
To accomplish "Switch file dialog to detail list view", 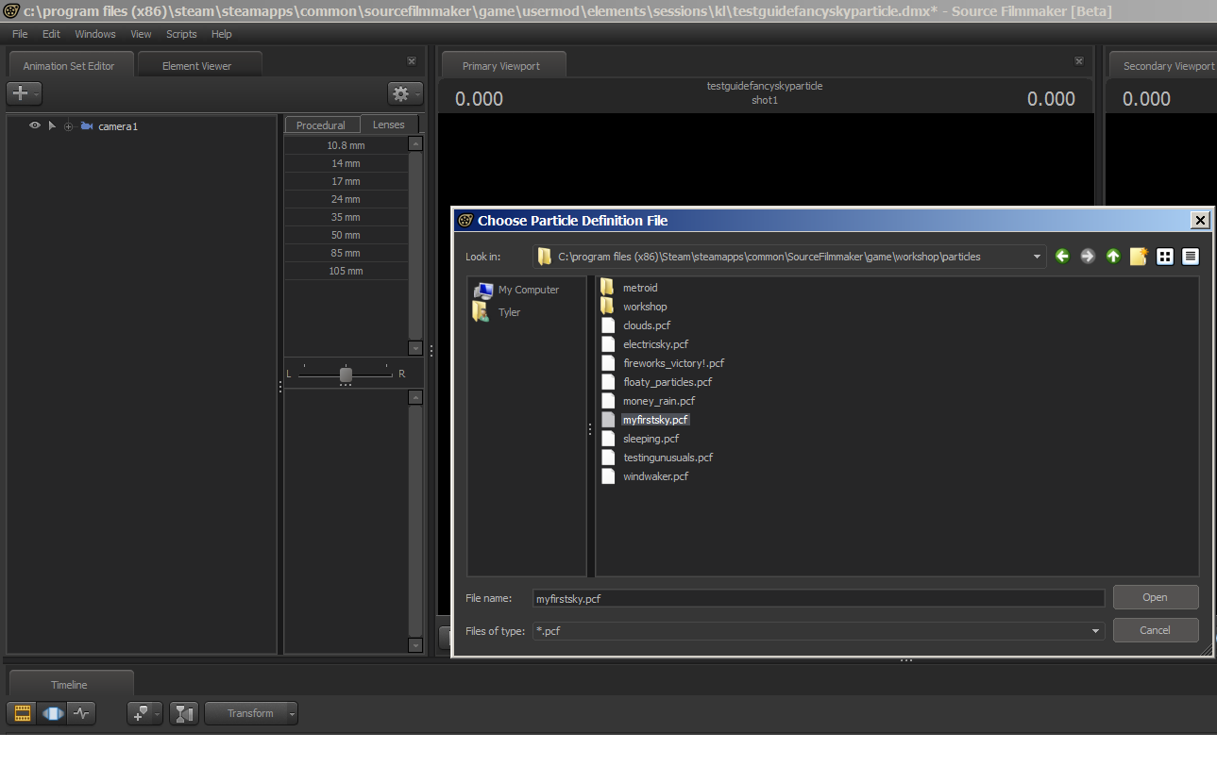I will pos(1190,256).
